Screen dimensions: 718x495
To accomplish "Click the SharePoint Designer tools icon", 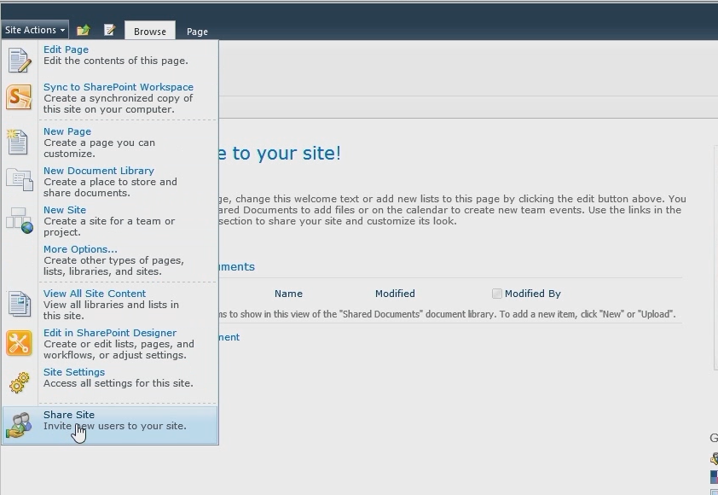I will (20, 343).
